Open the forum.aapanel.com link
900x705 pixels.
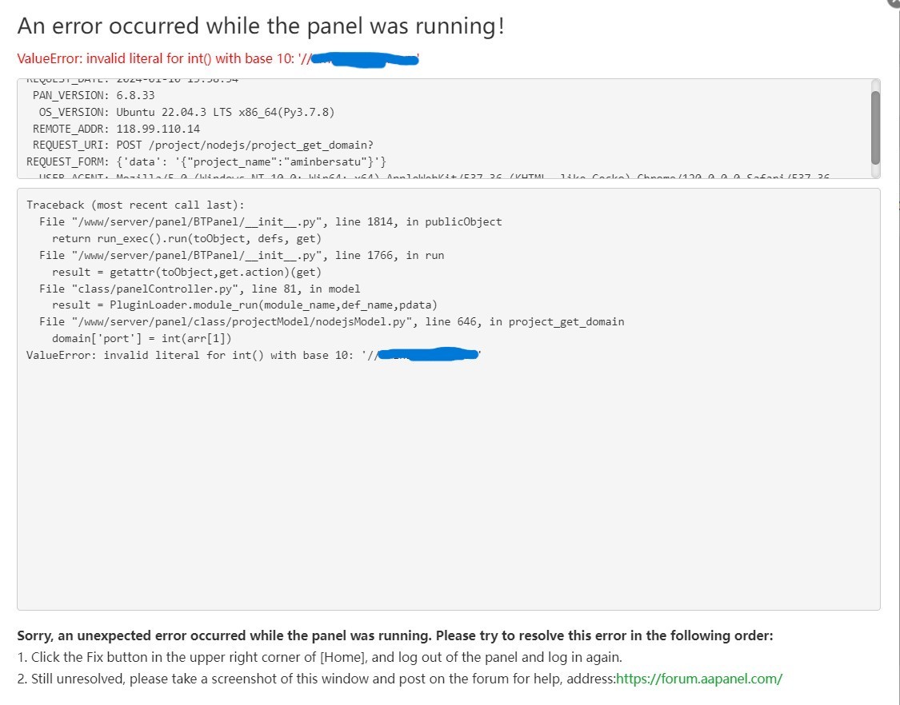pos(698,679)
